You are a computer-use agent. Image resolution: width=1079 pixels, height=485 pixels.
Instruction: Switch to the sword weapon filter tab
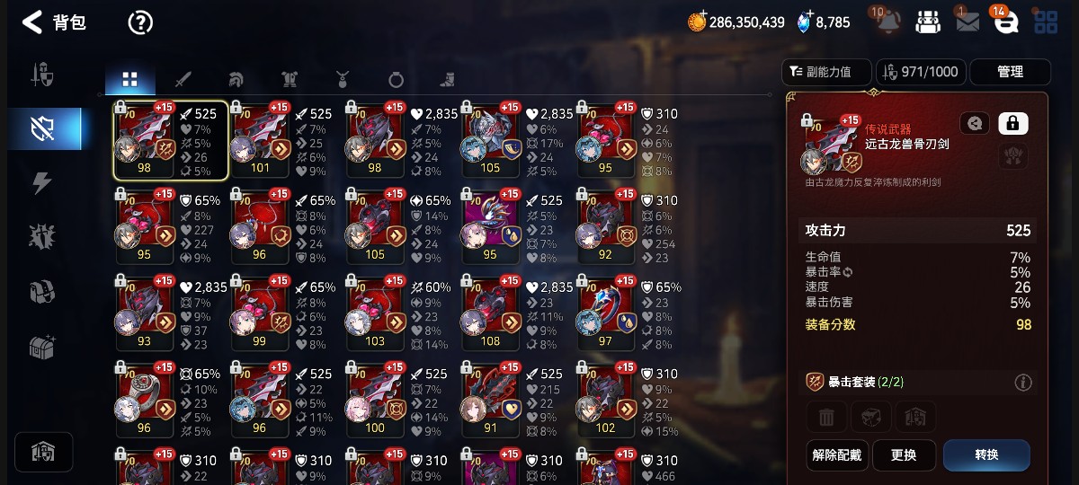click(x=183, y=79)
